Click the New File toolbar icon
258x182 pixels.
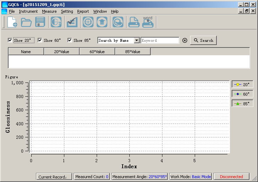pyautogui.click(x=12, y=22)
